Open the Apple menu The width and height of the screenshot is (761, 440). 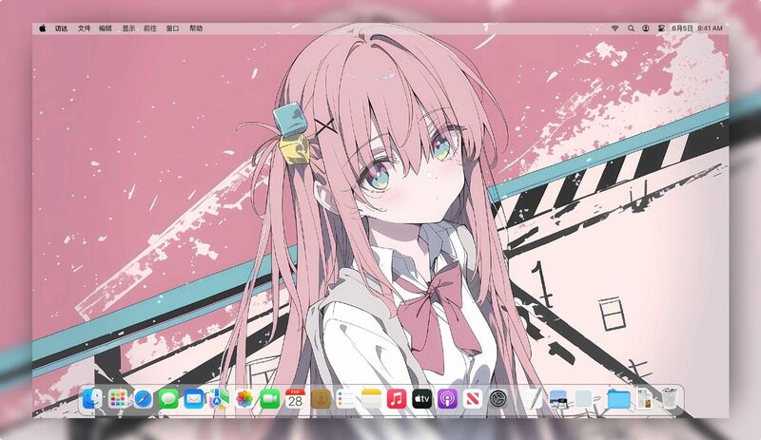click(42, 29)
